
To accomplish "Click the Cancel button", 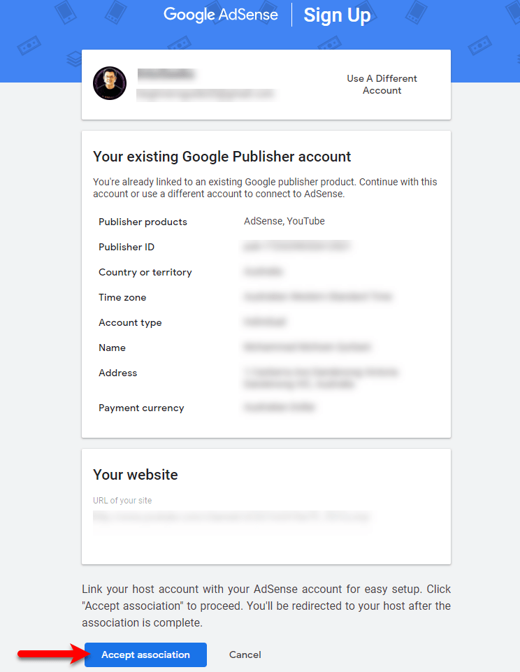I will pyautogui.click(x=245, y=655).
